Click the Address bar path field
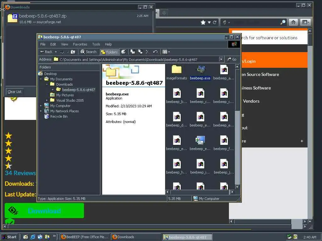322x241 pixels. click(136, 59)
